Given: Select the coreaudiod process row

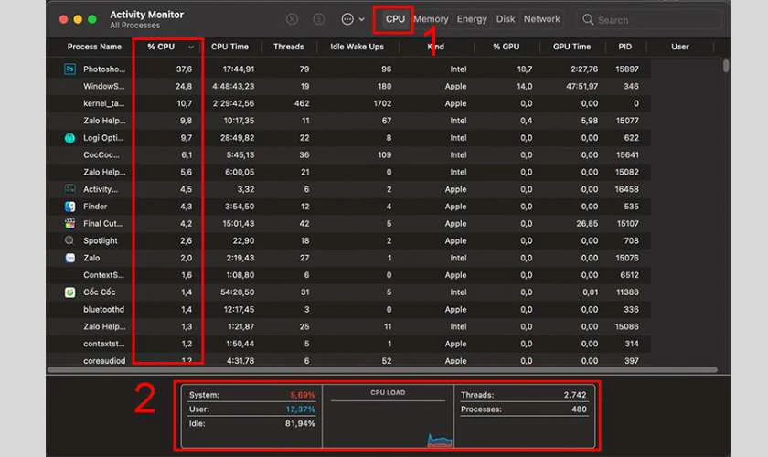Looking at the screenshot, I should [x=348, y=360].
